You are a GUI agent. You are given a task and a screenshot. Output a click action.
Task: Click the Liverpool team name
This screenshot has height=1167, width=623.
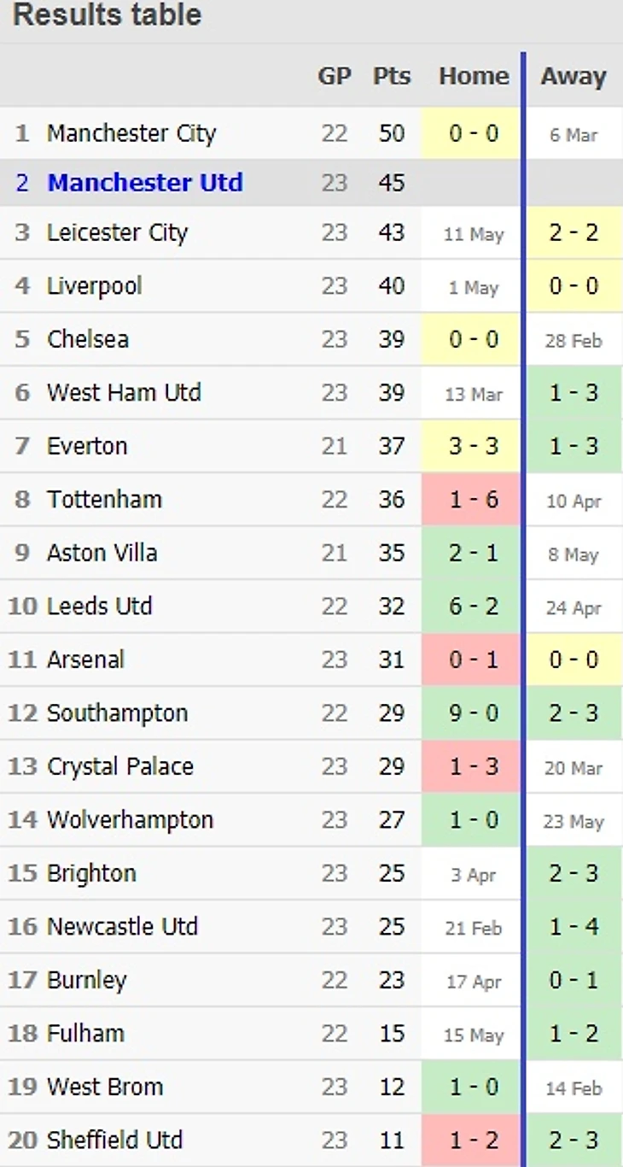pos(94,286)
